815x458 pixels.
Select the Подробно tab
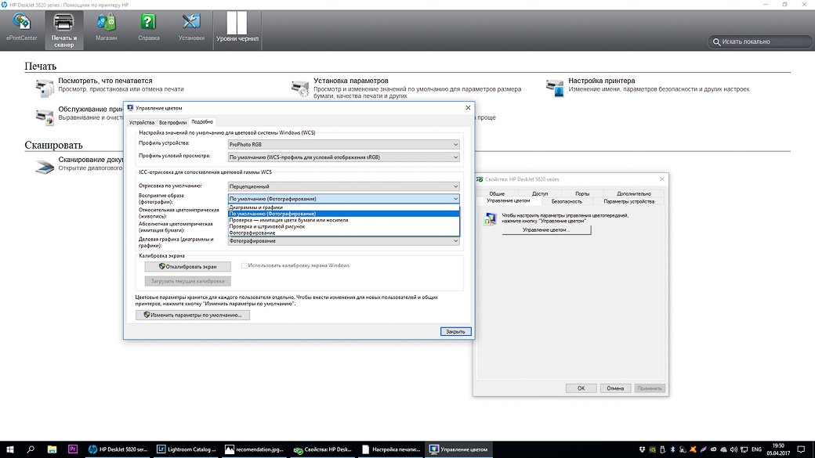202,121
